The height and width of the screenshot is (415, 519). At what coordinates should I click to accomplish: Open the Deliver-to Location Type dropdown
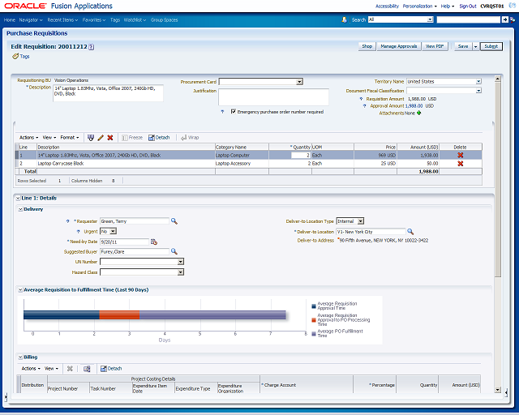click(x=361, y=221)
